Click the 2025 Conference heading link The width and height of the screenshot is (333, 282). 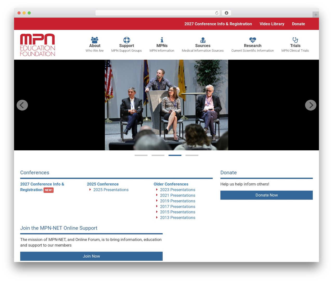pyautogui.click(x=103, y=184)
